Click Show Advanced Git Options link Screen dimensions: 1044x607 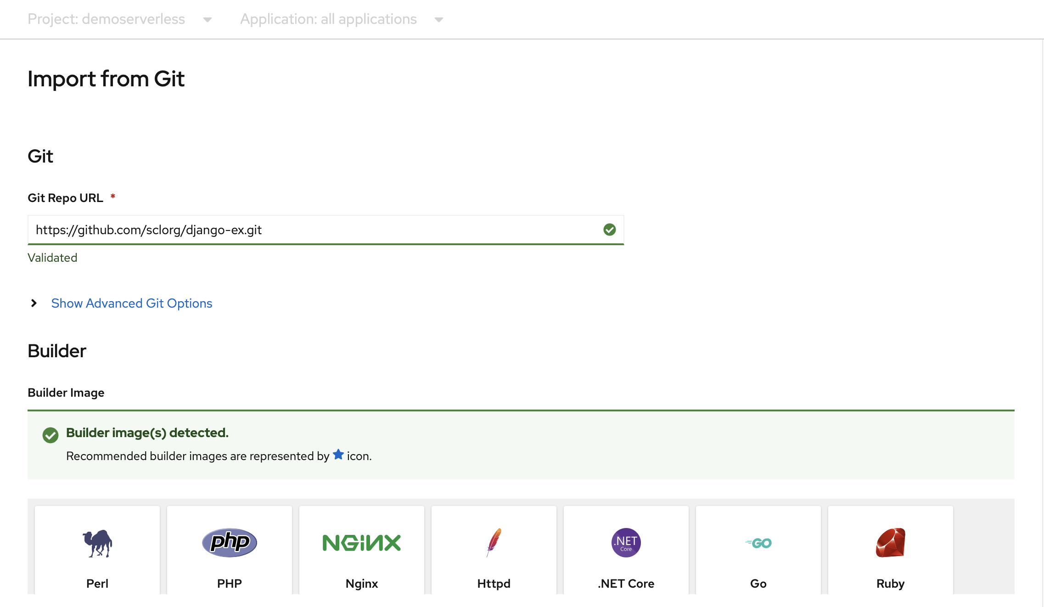click(131, 303)
